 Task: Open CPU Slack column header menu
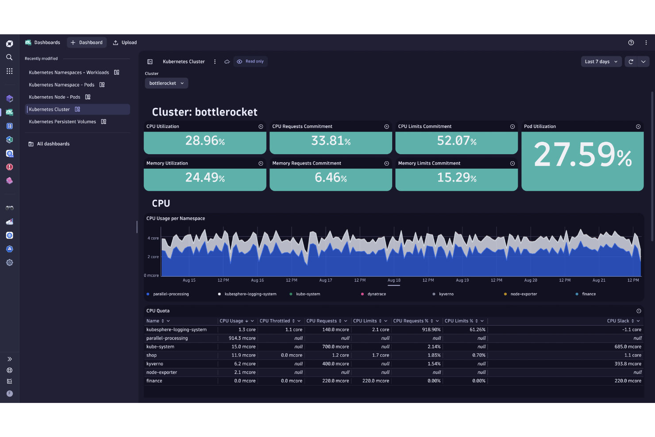[638, 321]
